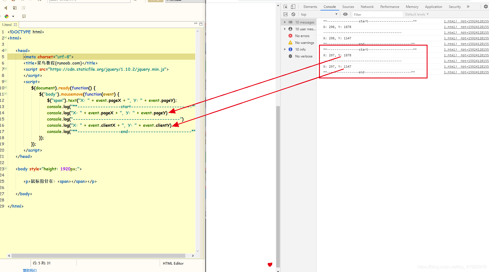
Task: Open Default levels dropdown
Action: click(x=417, y=14)
